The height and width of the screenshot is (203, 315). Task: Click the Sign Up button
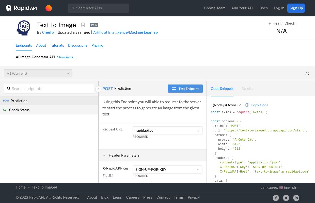click(296, 8)
